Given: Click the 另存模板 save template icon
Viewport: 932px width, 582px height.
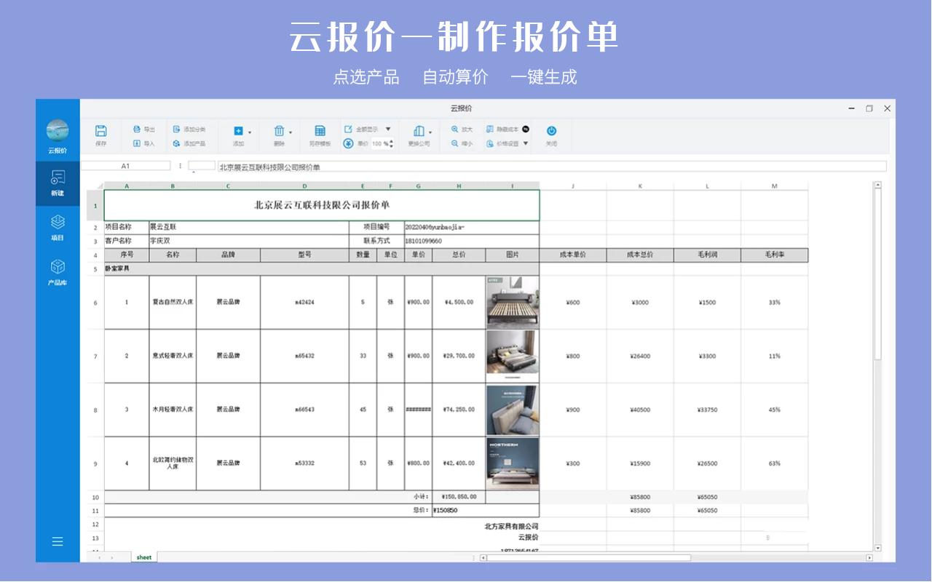Looking at the screenshot, I should (320, 129).
